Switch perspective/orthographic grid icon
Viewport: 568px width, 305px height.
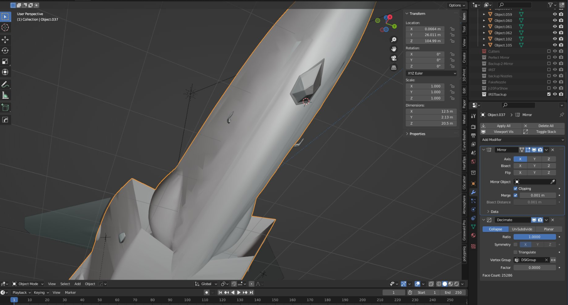394,67
